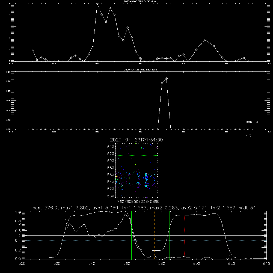Screen dimensions: 273x273
Task: Click the cyan dotted threshold line at 0.4
Action: pos(144,241)
